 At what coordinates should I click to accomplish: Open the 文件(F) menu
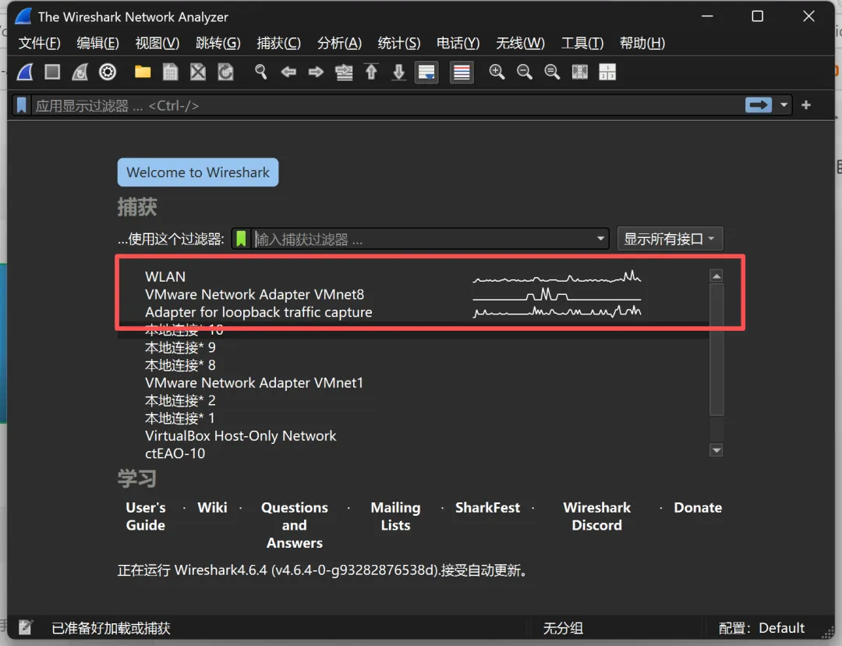pyautogui.click(x=39, y=42)
